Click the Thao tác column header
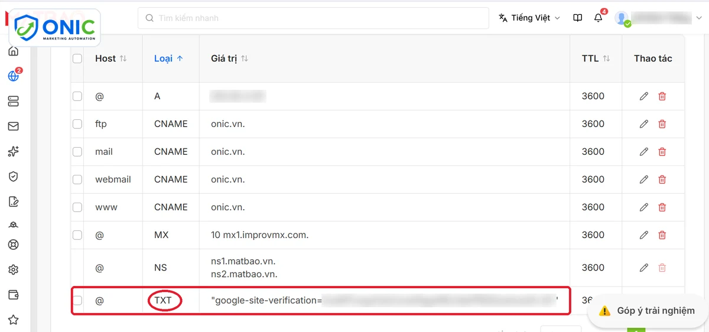The height and width of the screenshot is (332, 709). tap(653, 58)
